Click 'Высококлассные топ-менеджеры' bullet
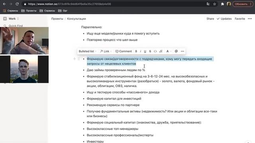Screen dimensions: 255x143 (x=112, y=129)
